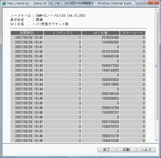
Task: Click MIB value 1543370703
Action: pyautogui.click(x=110, y=127)
